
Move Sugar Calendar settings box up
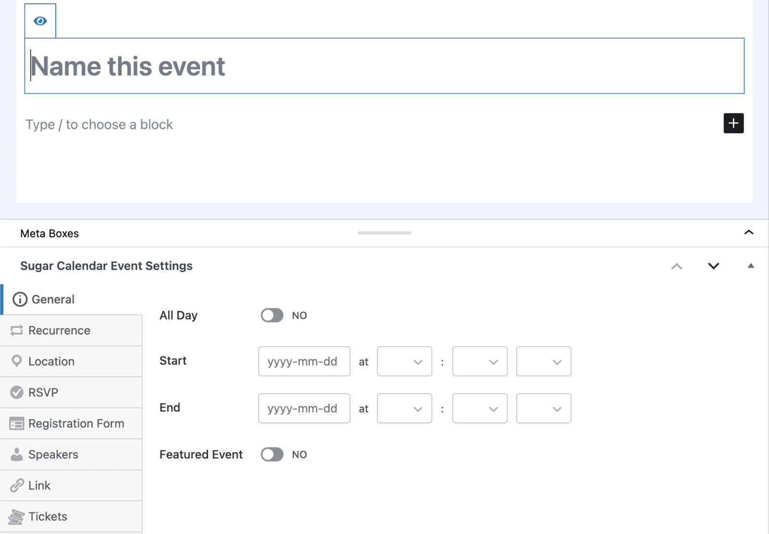coord(677,266)
